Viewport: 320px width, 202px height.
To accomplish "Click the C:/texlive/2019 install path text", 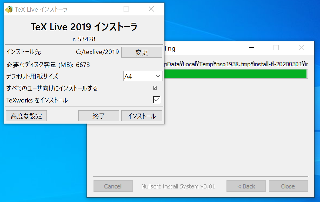I will pos(97,52).
